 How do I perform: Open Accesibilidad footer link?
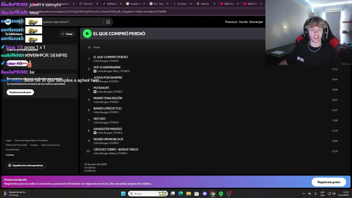12,150
